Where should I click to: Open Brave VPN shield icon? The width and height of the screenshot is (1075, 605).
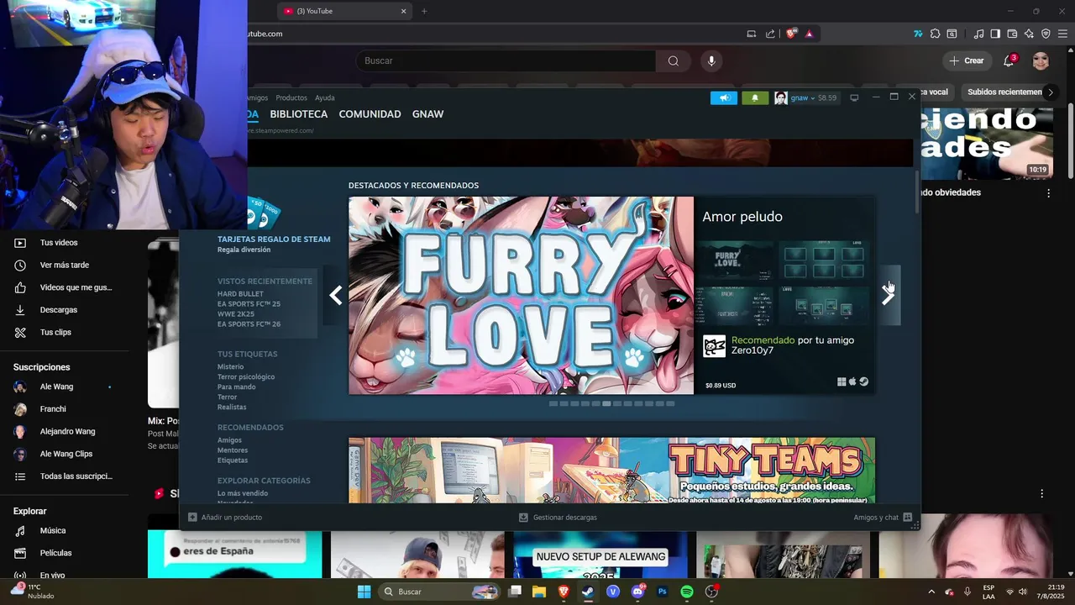[x=1046, y=34]
